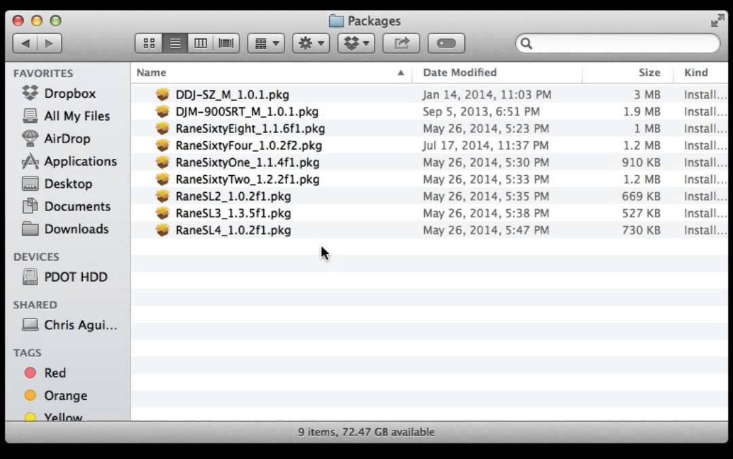Click the 730 KB size value
733x459 pixels.
coord(641,230)
